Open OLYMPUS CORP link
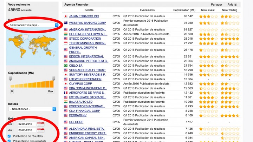Viewport: 253px width, 142px height. point(80,83)
